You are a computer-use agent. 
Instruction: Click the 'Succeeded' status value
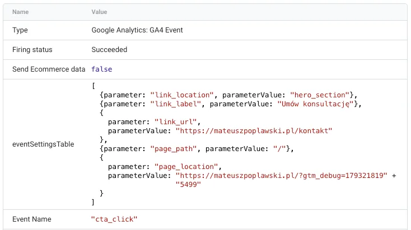point(109,50)
